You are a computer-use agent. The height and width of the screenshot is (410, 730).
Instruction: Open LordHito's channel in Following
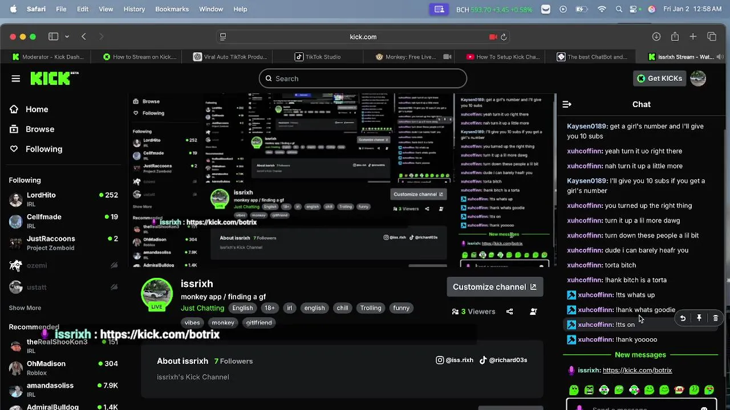coord(63,199)
